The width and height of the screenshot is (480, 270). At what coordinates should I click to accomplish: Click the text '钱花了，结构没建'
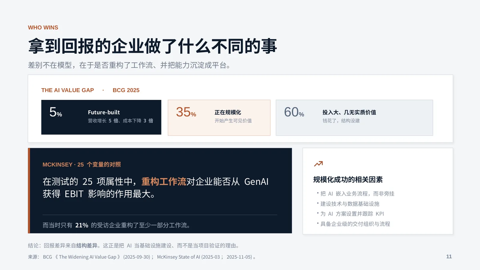(x=341, y=121)
